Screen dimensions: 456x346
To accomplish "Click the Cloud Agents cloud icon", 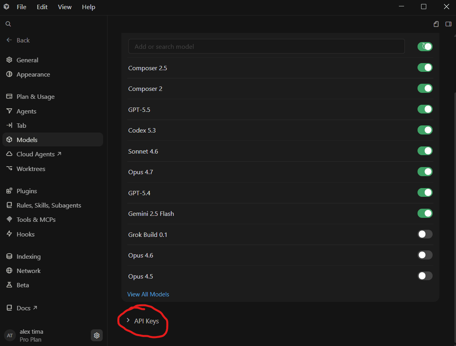I will [x=9, y=154].
